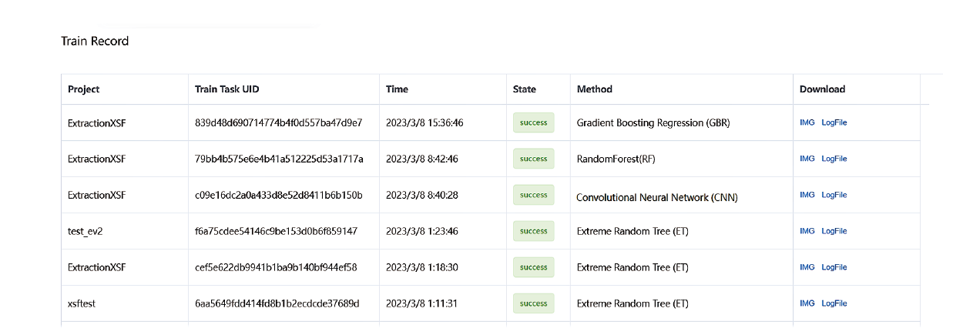Screen dimensions: 963x335
Task: Click the success badge for the RandomForest row
Action: [533, 159]
